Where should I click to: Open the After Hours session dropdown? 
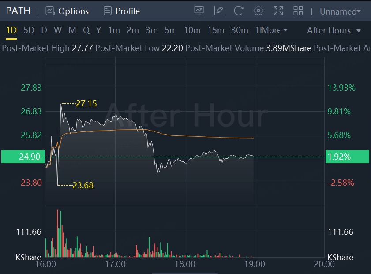pyautogui.click(x=334, y=30)
